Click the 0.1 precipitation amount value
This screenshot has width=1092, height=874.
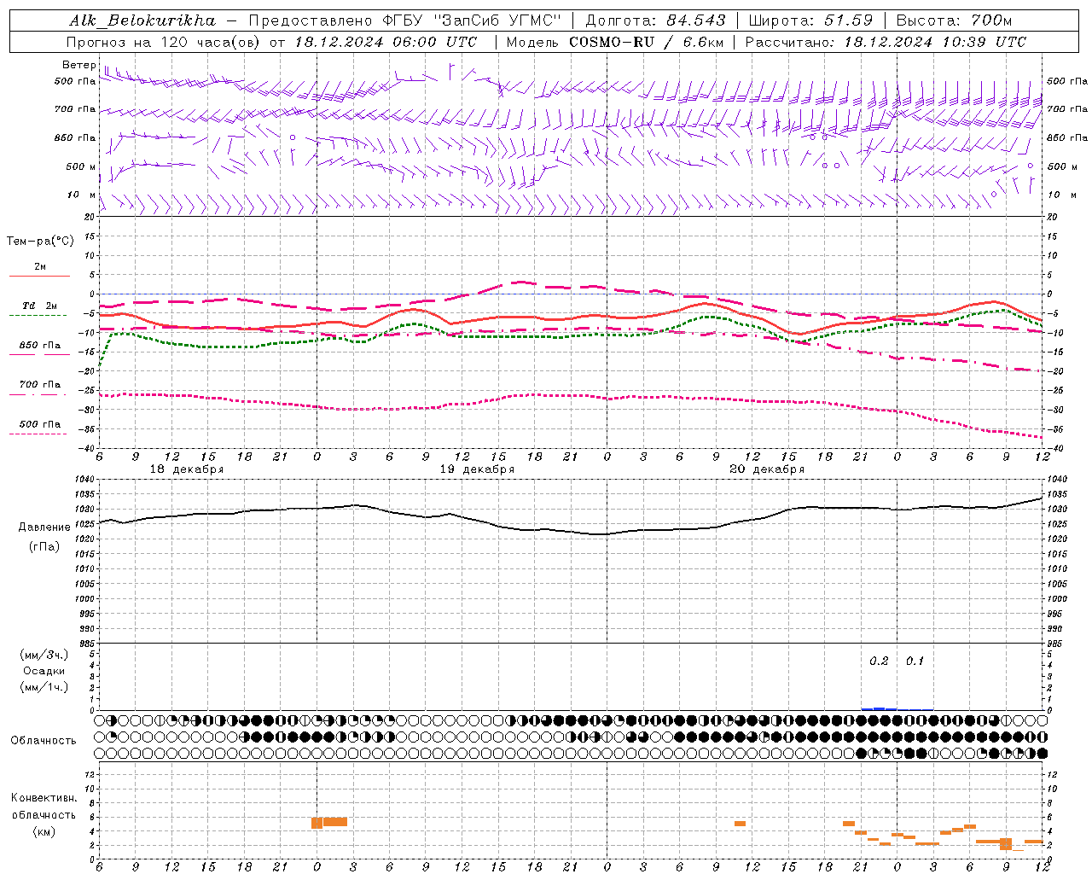(915, 661)
